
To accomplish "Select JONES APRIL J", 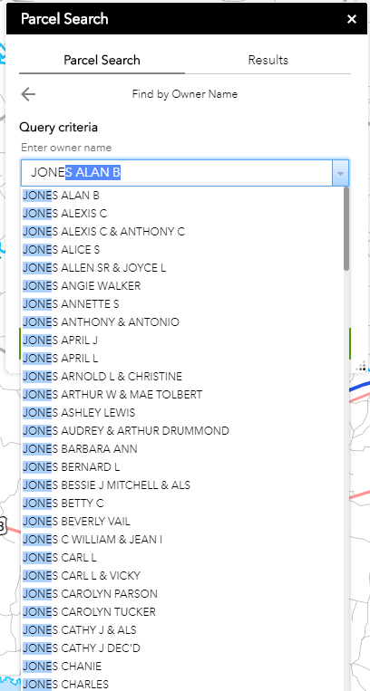I will coord(182,340).
